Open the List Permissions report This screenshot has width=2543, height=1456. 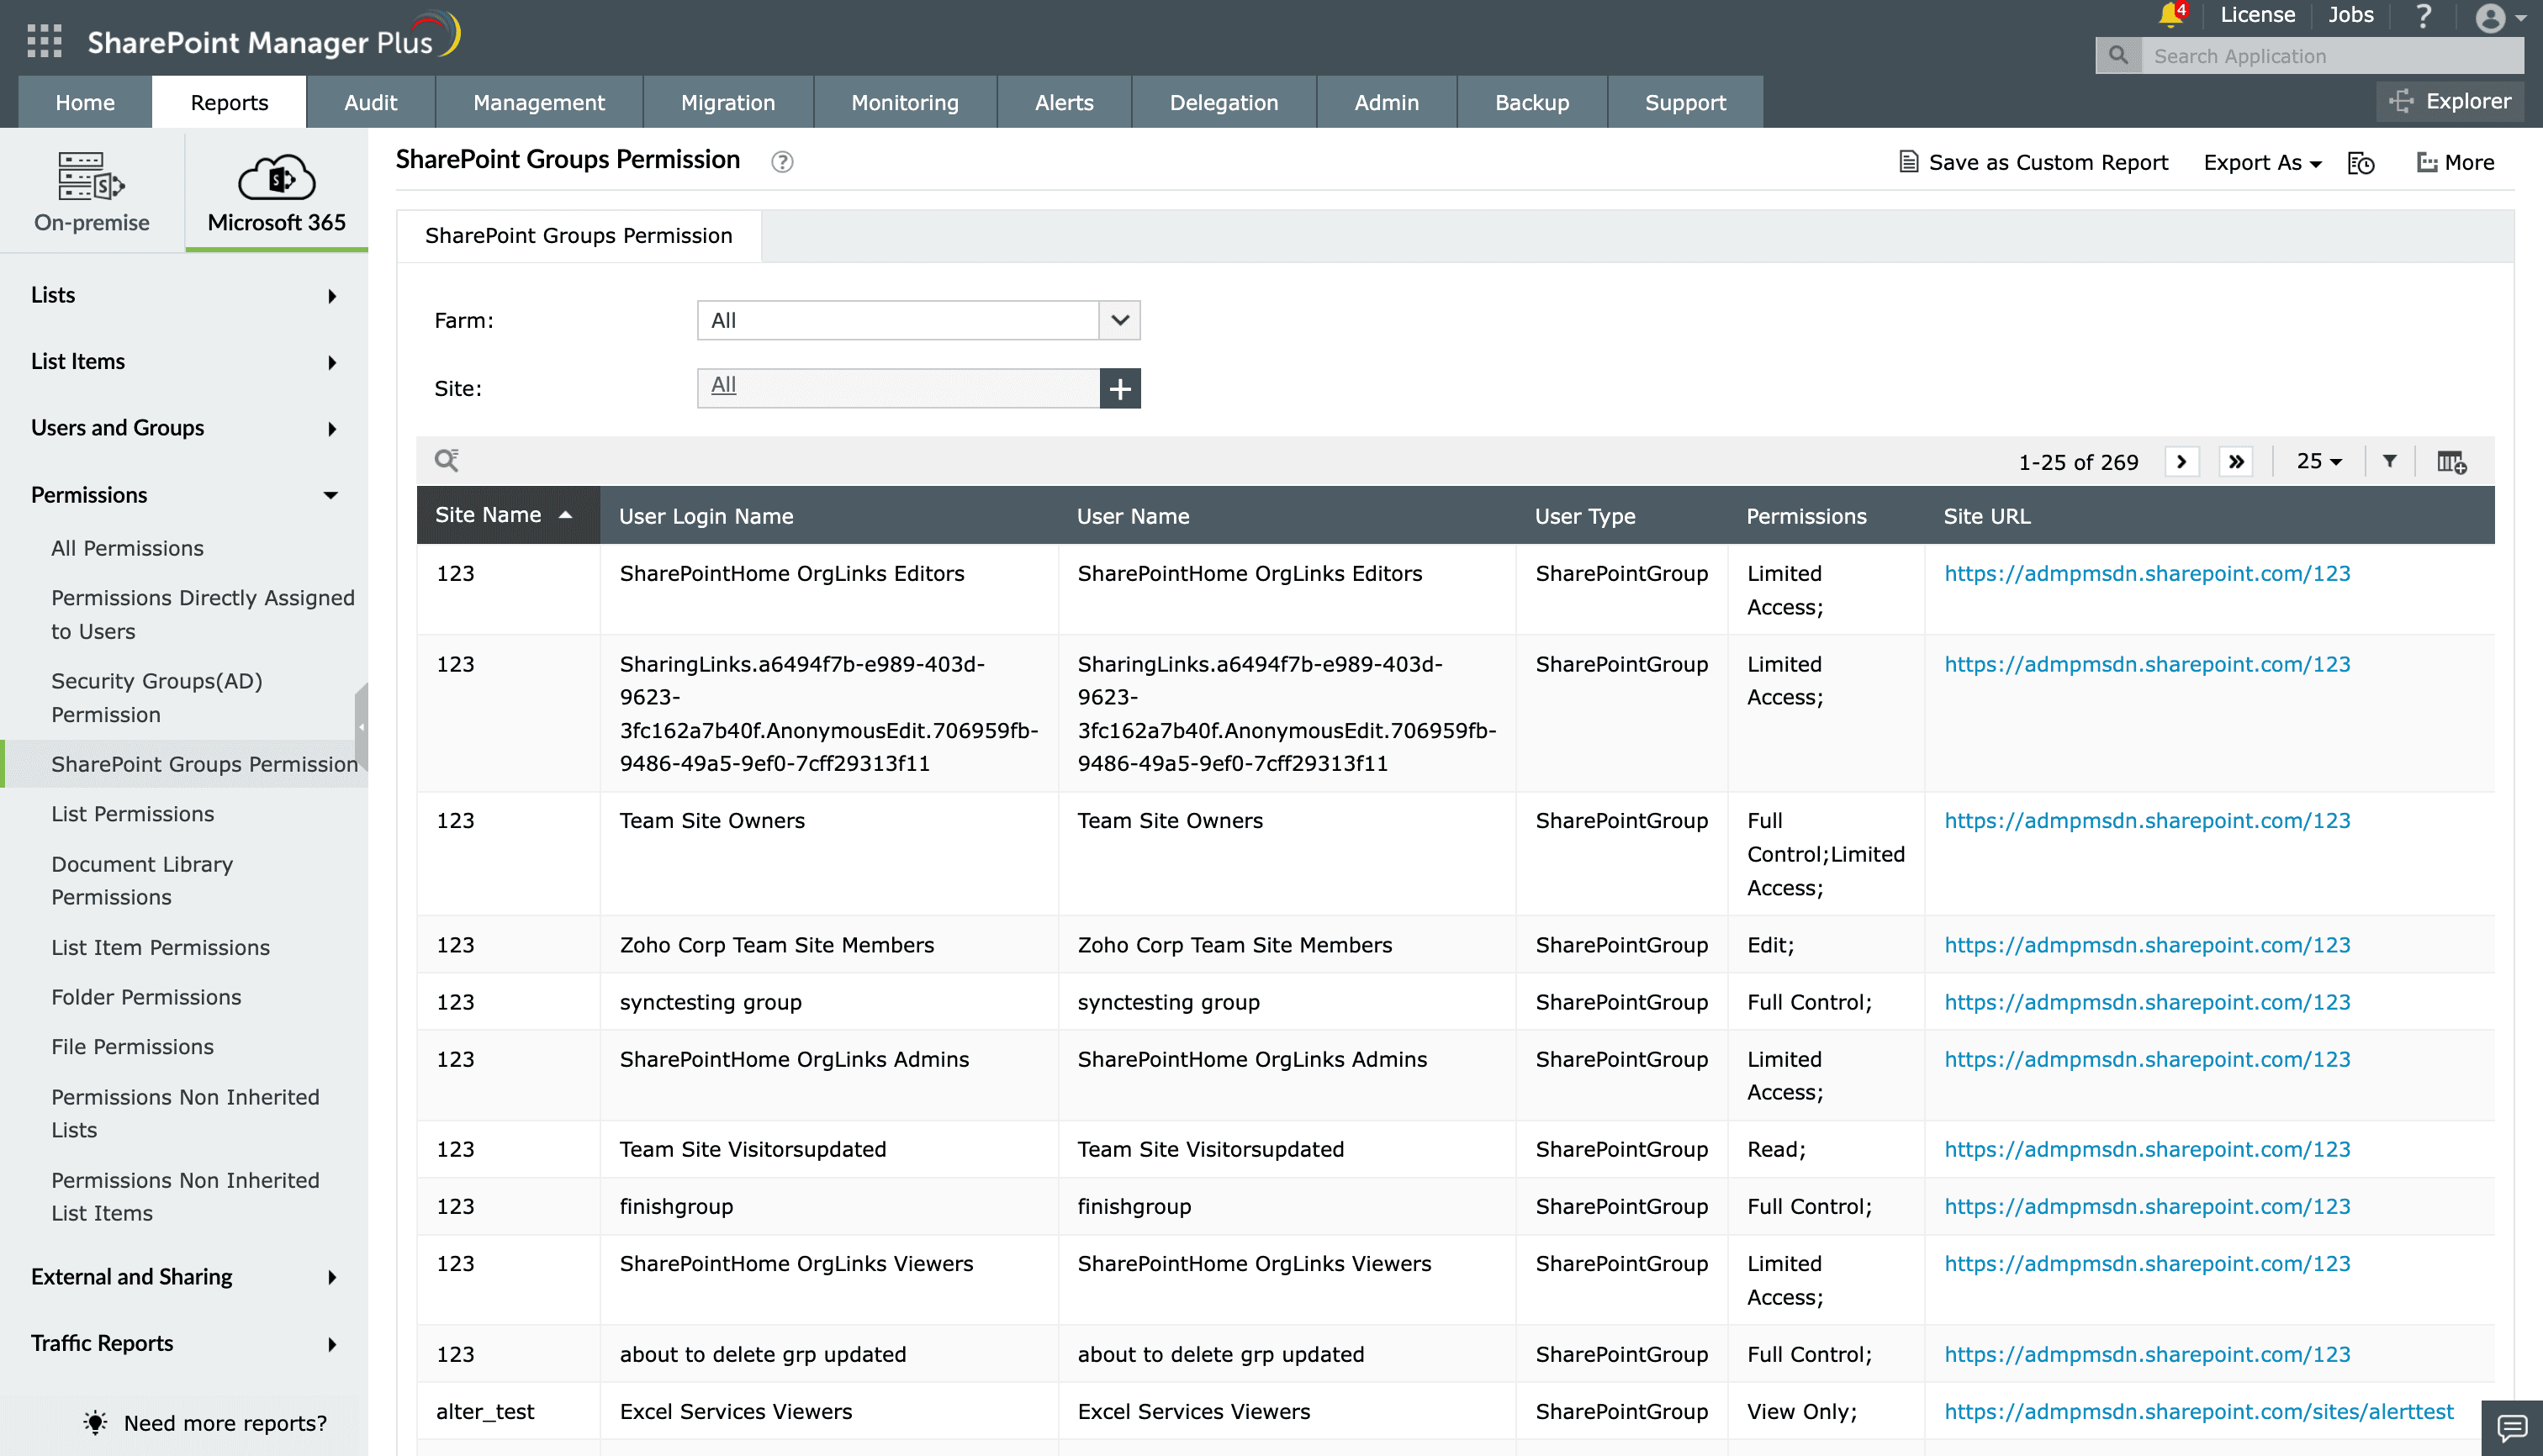point(132,814)
